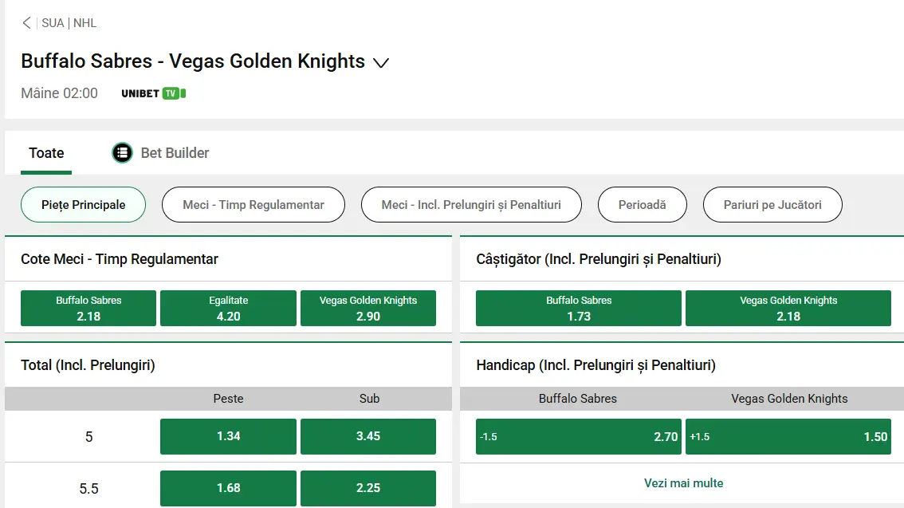Open Vezi mai multe handicap options
The height and width of the screenshot is (508, 904).
coord(682,482)
